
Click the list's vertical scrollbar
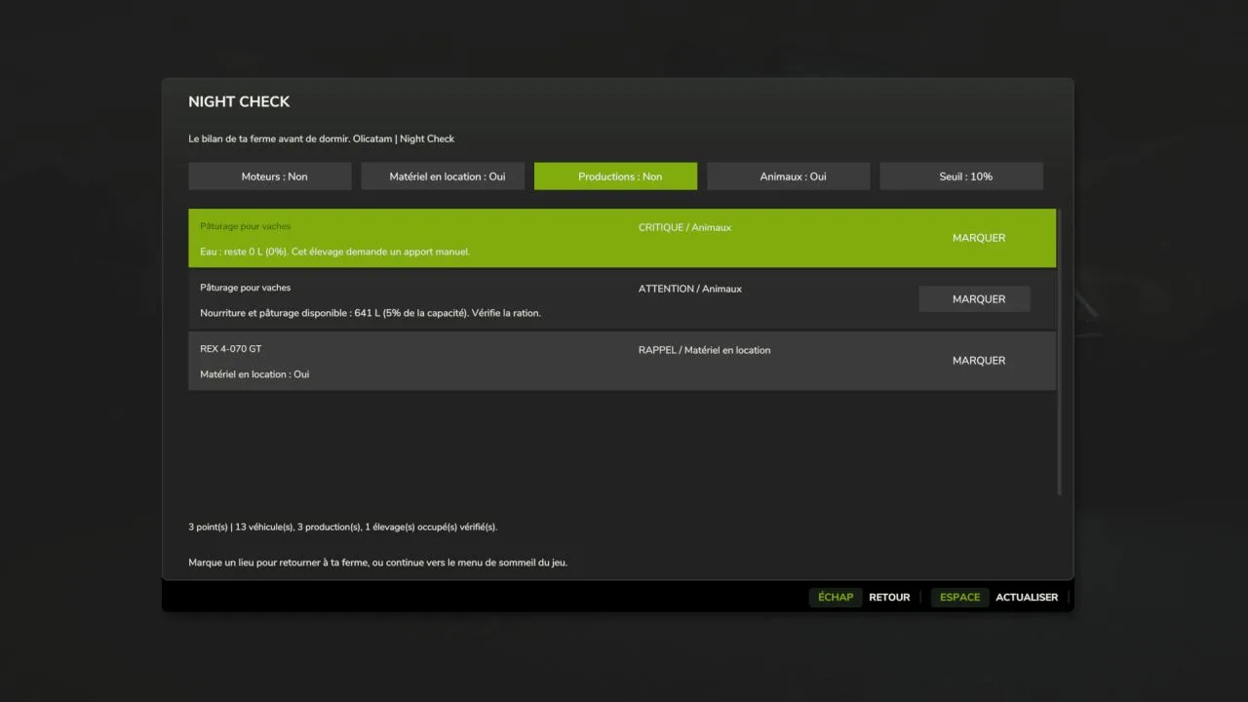pos(1060,352)
